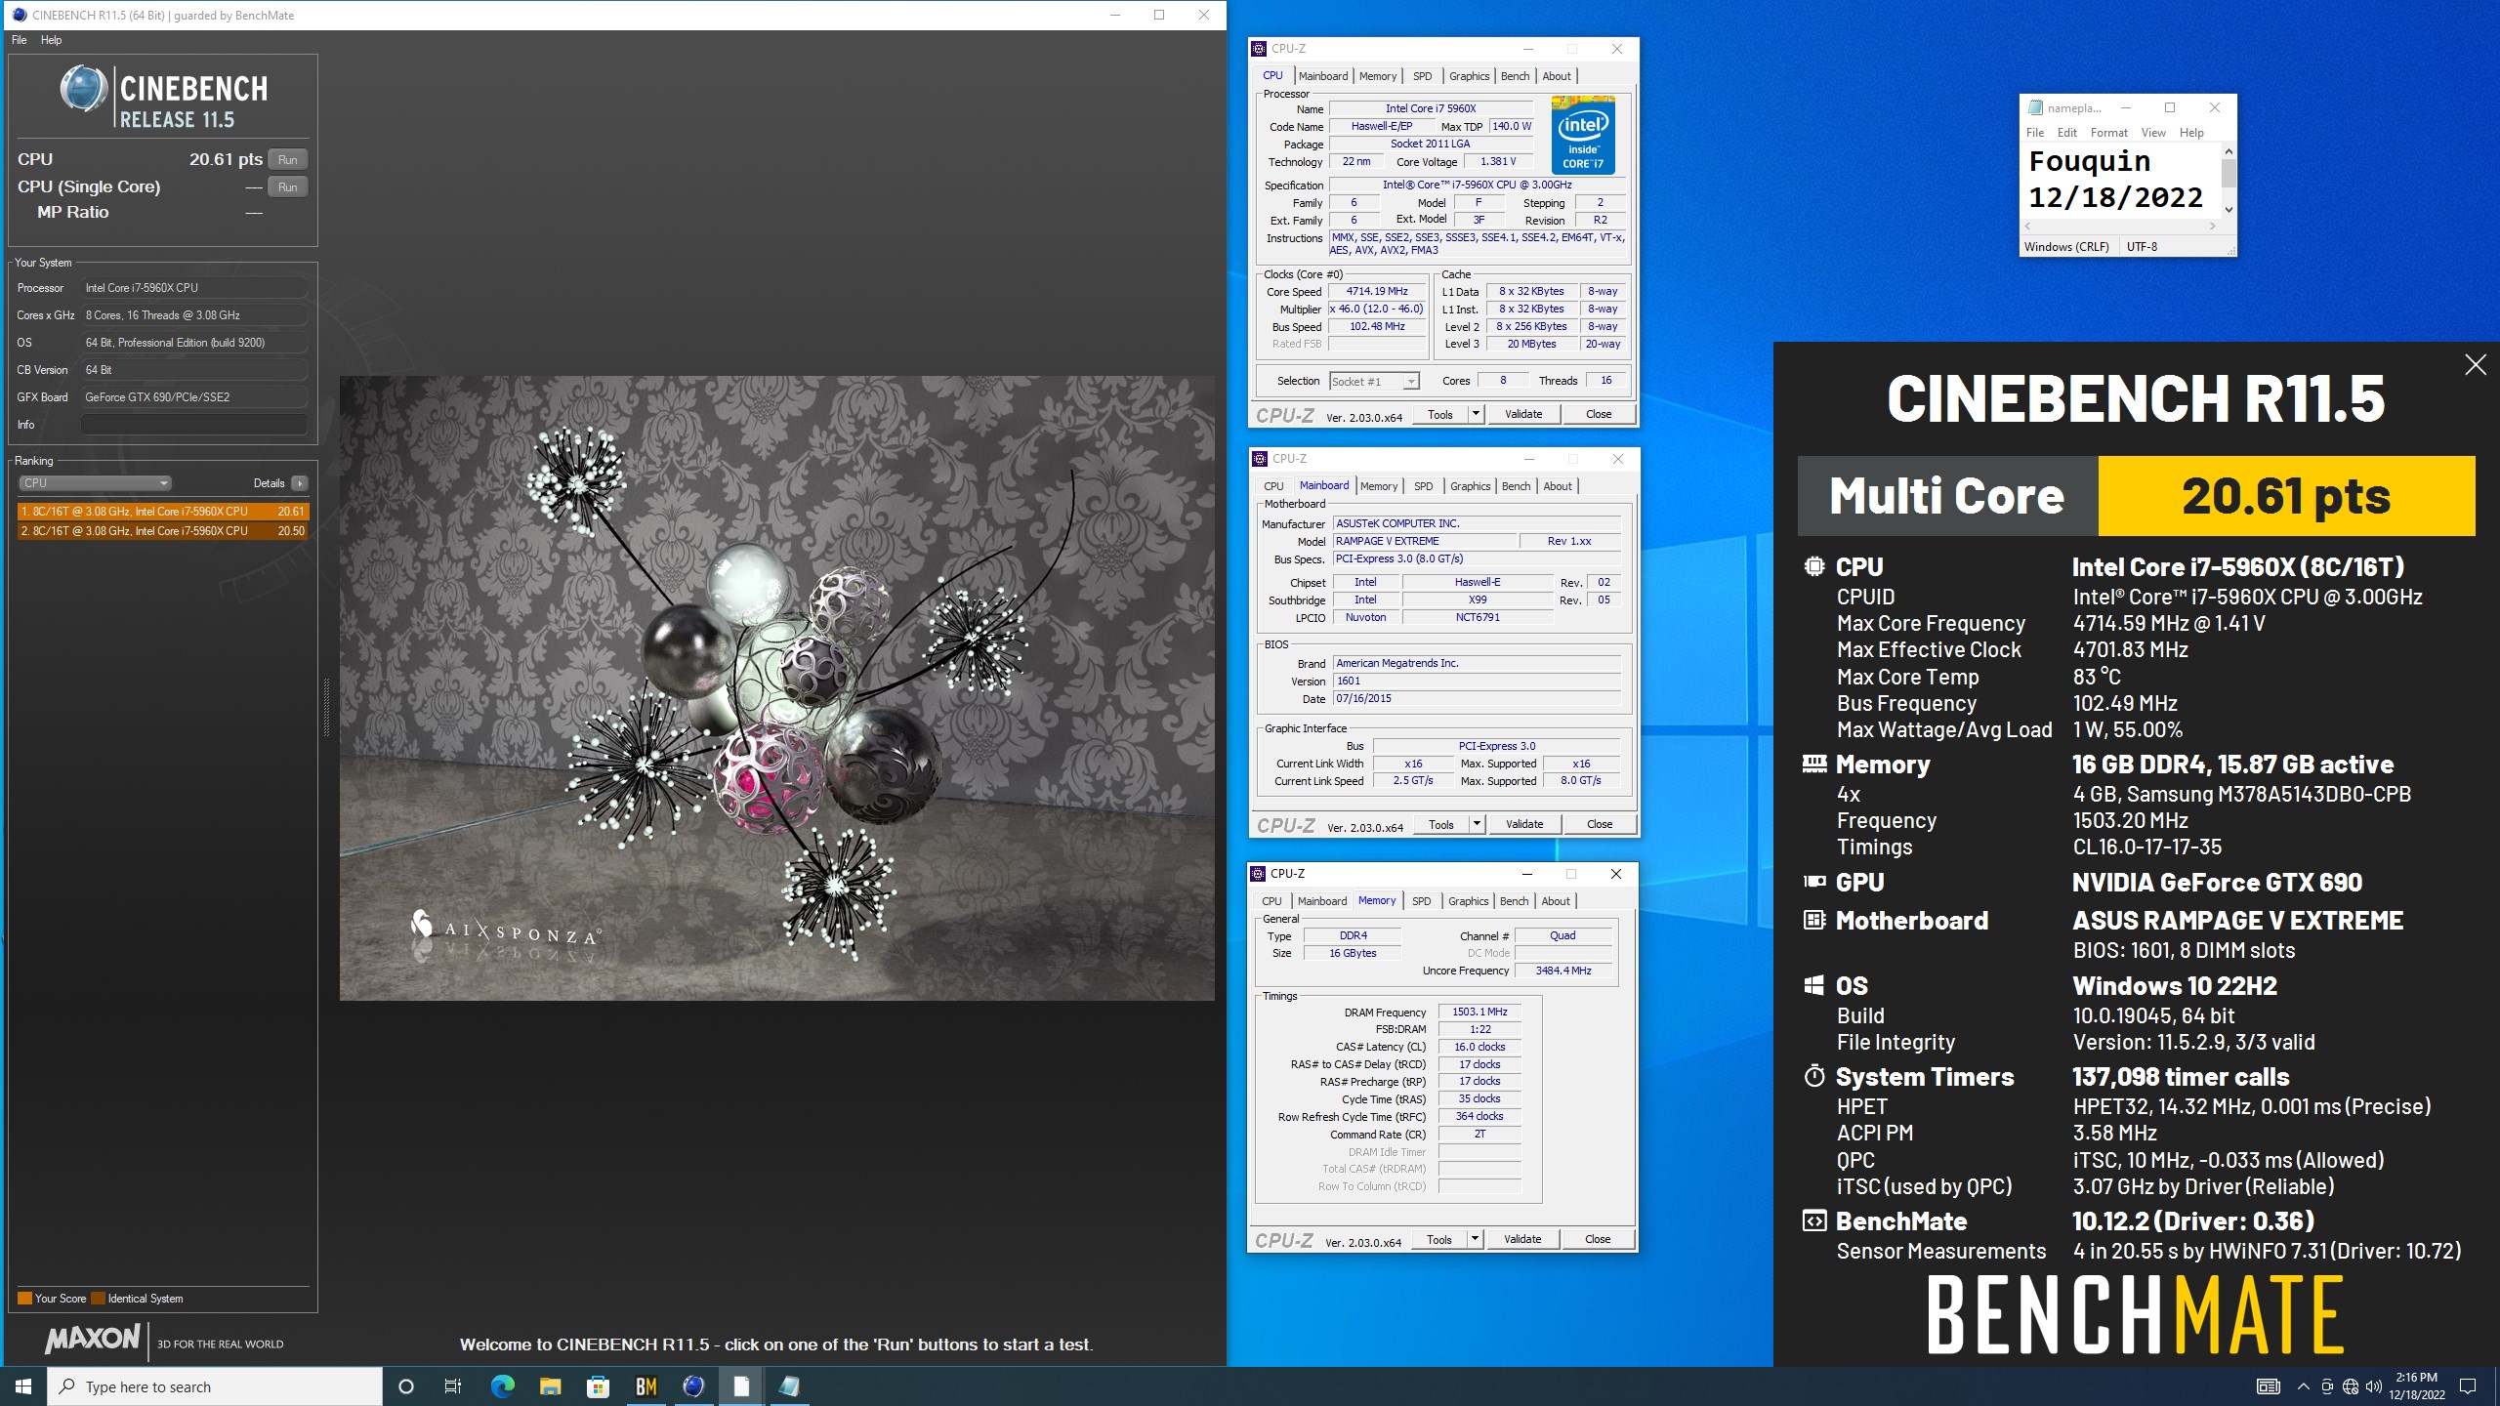Open File Explorer from taskbar
Image resolution: width=2500 pixels, height=1406 pixels.
(550, 1386)
